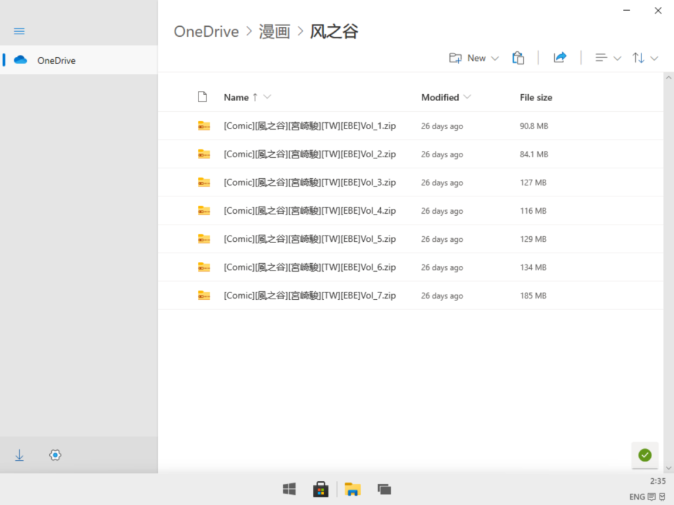Open the view layout options icon
The width and height of the screenshot is (674, 505).
tap(603, 57)
